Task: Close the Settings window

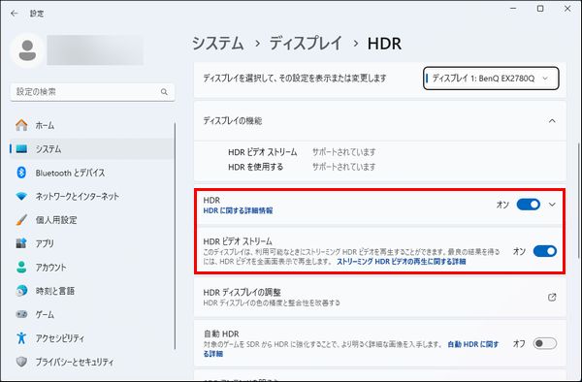Action: 567,8
